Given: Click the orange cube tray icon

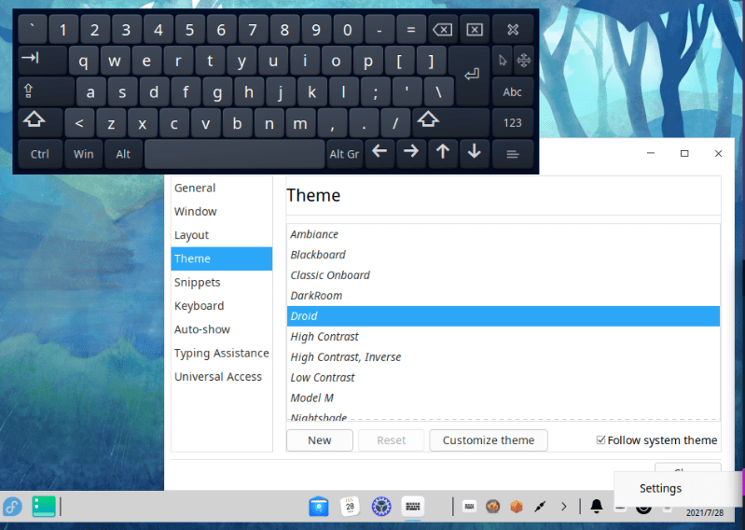Looking at the screenshot, I should (x=517, y=507).
